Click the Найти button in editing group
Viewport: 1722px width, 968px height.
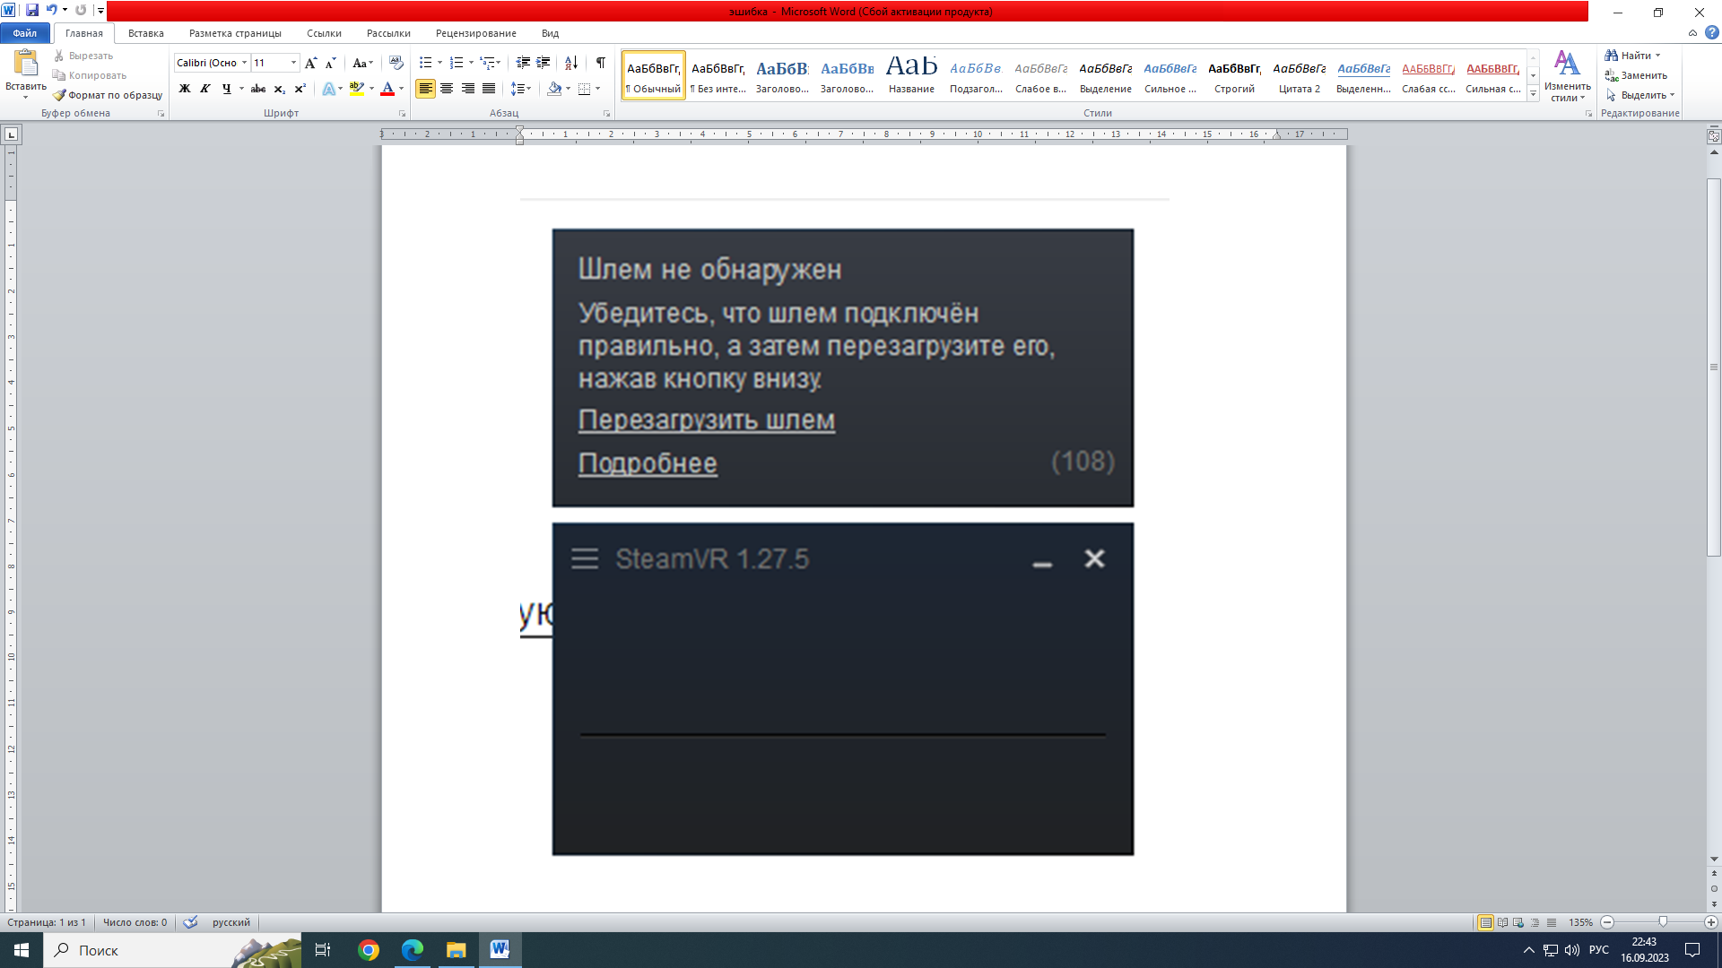click(1632, 56)
